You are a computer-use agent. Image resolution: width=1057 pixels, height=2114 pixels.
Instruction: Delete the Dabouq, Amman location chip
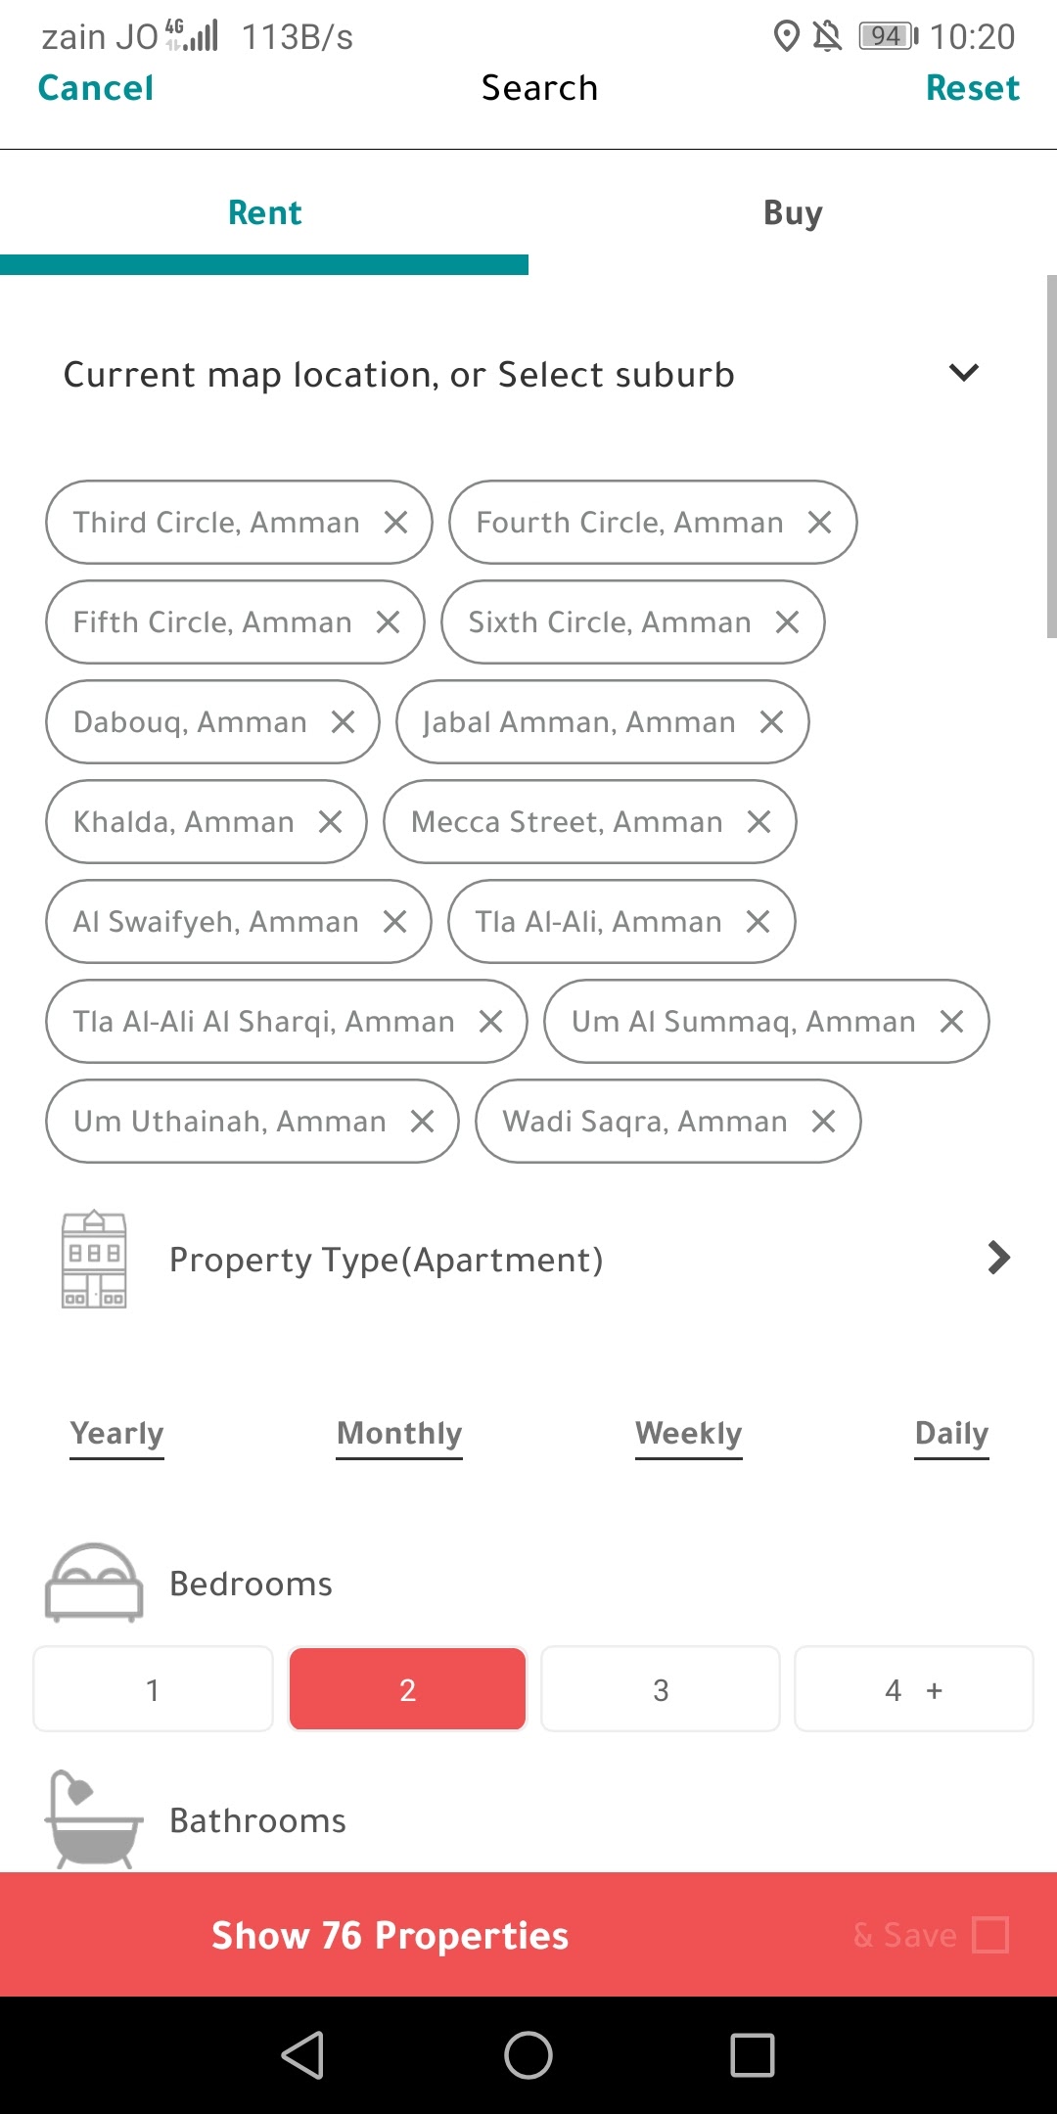click(x=343, y=722)
